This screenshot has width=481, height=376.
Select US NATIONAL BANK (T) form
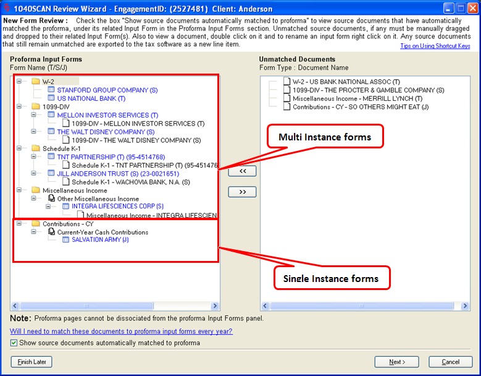click(x=91, y=98)
